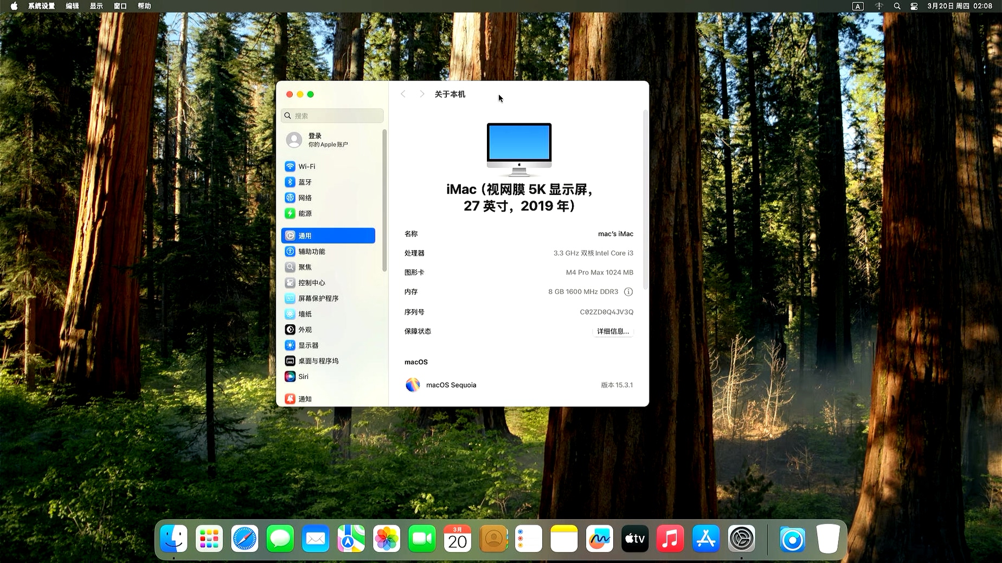Screen dimensions: 1002x563
Task: Open Apple TV from the Dock
Action: tap(635, 539)
